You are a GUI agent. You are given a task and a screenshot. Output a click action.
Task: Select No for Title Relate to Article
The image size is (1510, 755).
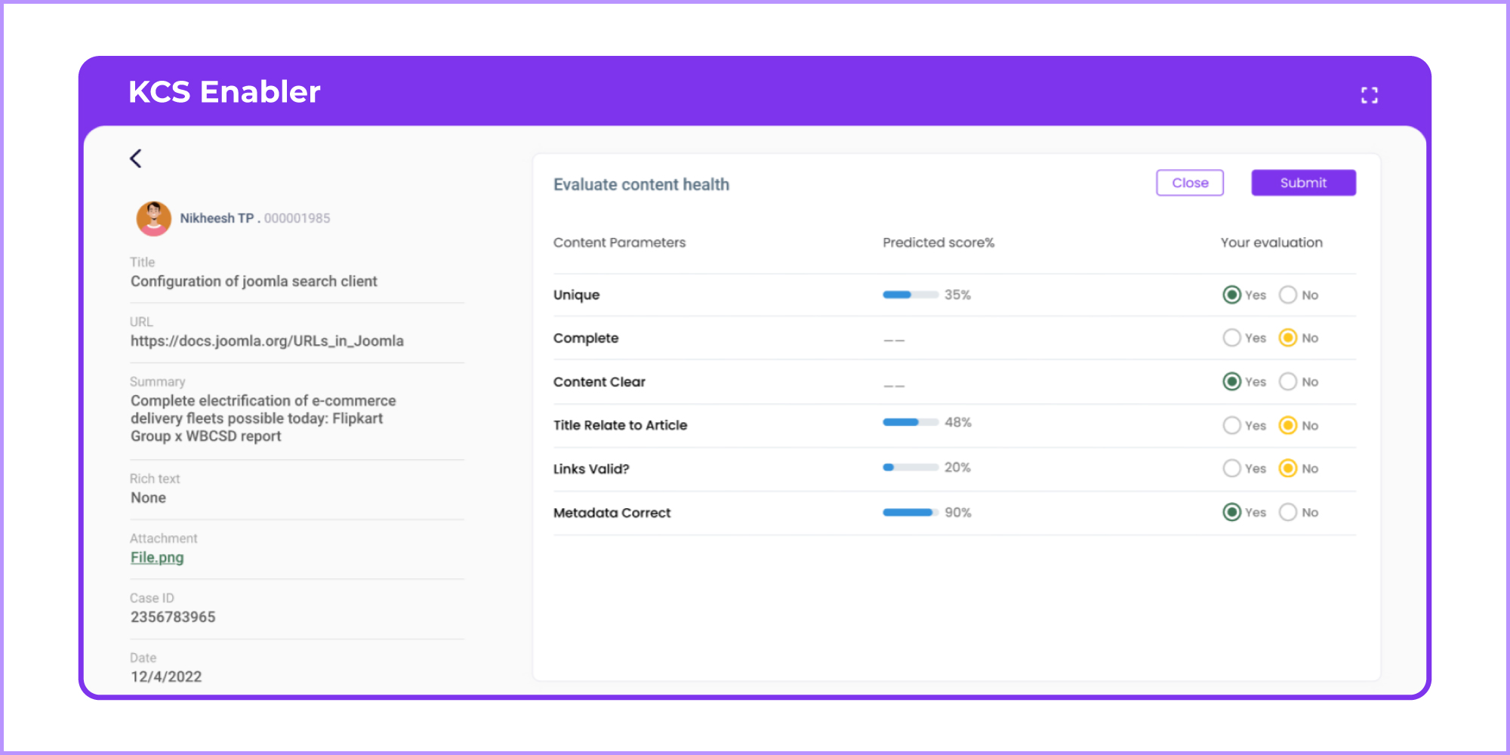click(1287, 425)
